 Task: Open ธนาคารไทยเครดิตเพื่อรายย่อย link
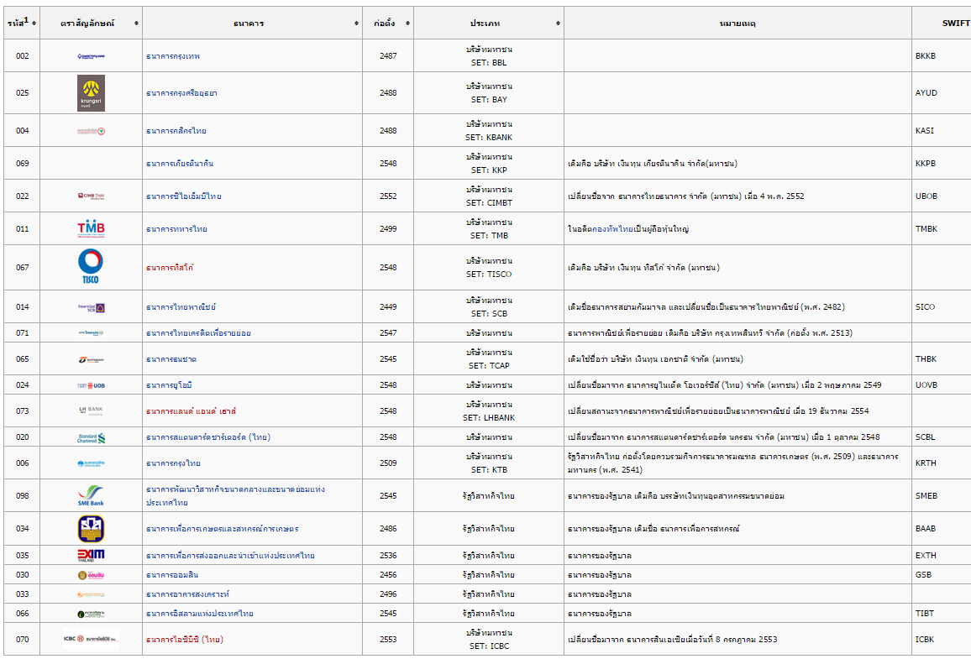[x=198, y=333]
